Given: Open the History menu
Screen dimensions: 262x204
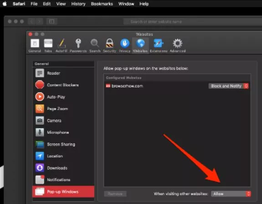Looking at the screenshot, I should [x=78, y=4].
